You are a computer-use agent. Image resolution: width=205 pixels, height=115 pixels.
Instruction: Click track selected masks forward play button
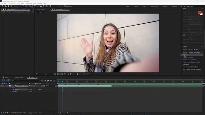[194, 50]
